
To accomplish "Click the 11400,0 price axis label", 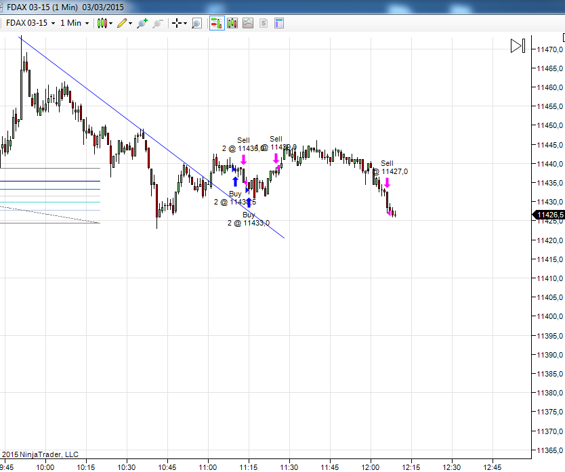I will [549, 316].
